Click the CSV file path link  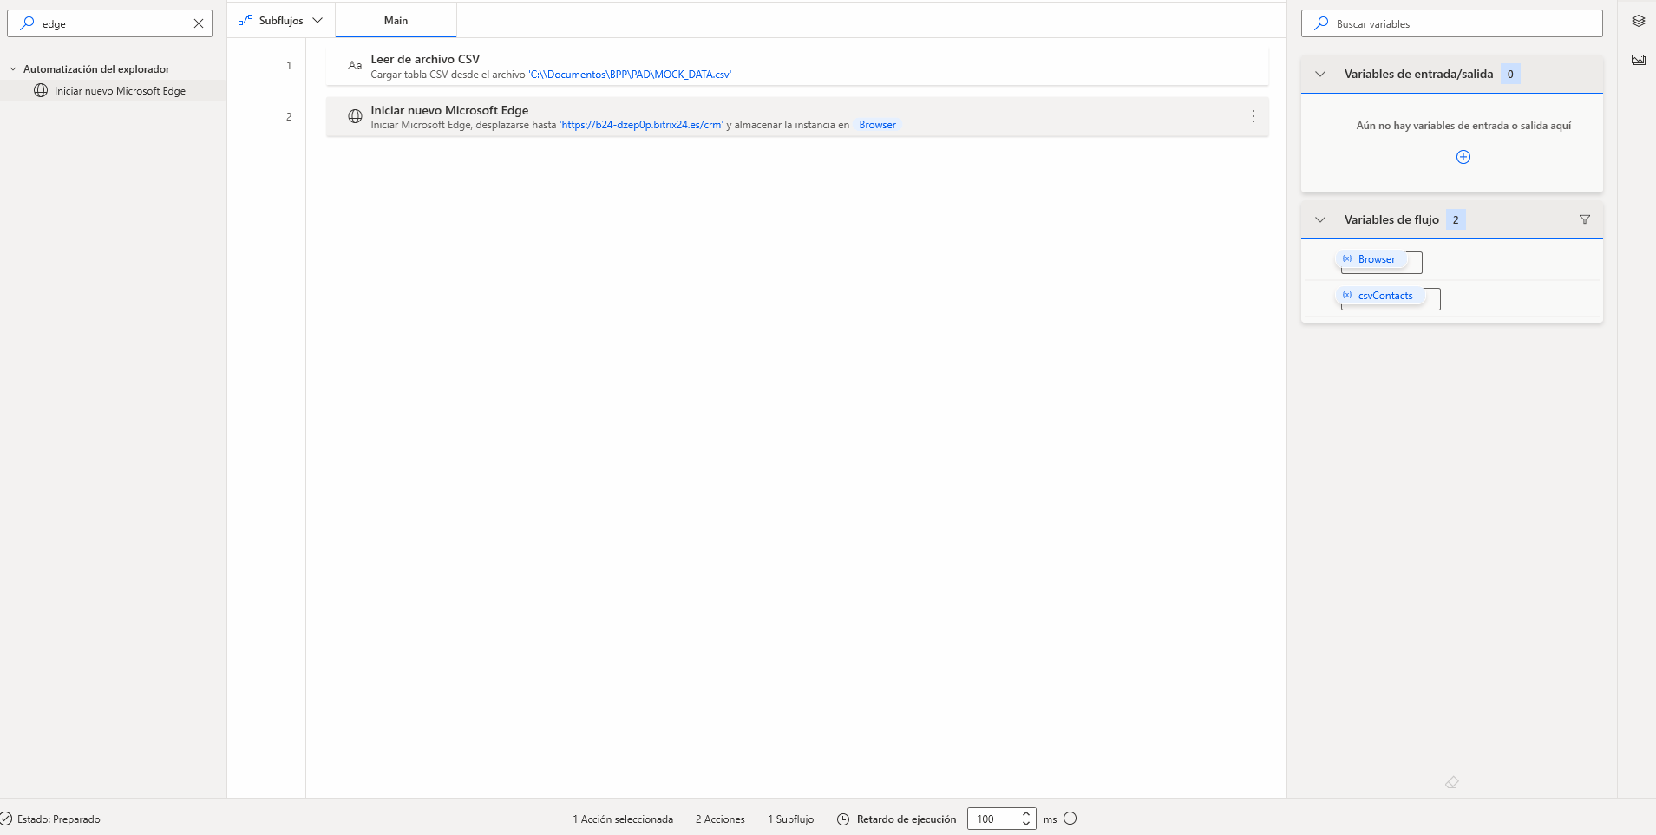630,75
